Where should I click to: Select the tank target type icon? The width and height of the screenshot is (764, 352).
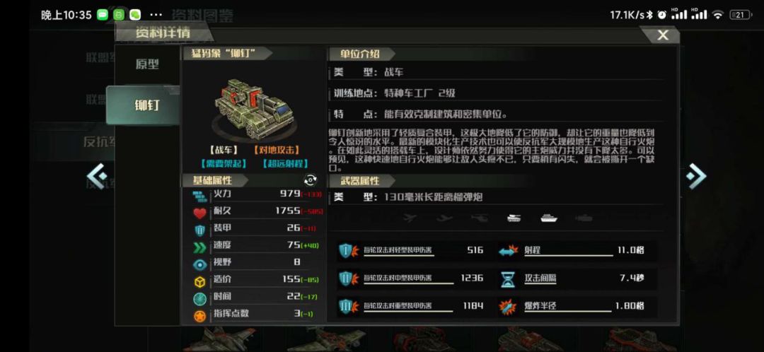point(514,218)
